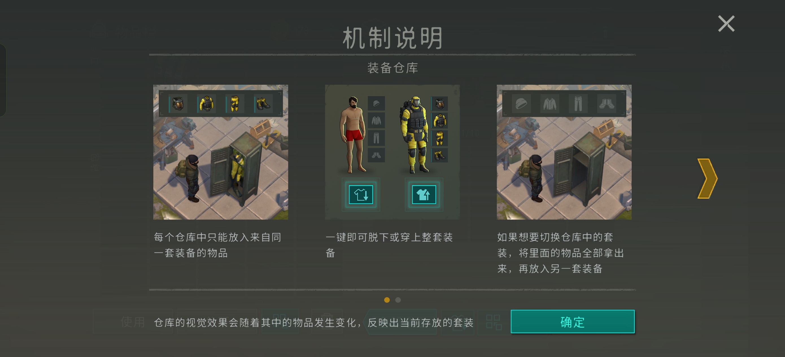Click the empty shoes slot in the third image

[x=607, y=104]
